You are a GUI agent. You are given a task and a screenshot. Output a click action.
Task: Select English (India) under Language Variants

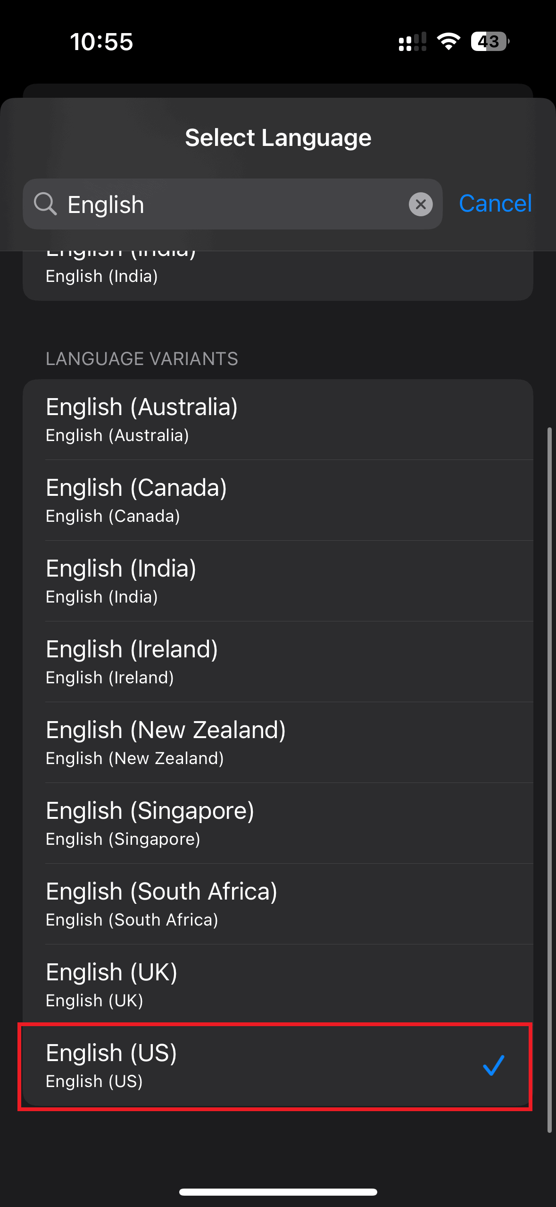pyautogui.click(x=277, y=581)
